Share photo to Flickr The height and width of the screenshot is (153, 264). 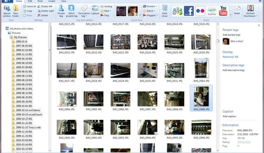point(200,11)
